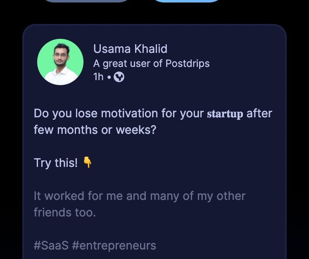Click the word Postdrips in the headline
Viewport: 309px width, 259px height.
(x=188, y=64)
